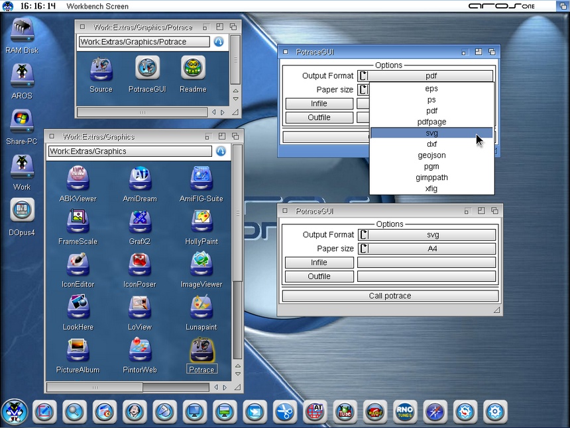Screen dimensions: 570x428
Task: Select svg from the format list
Action: pos(431,133)
